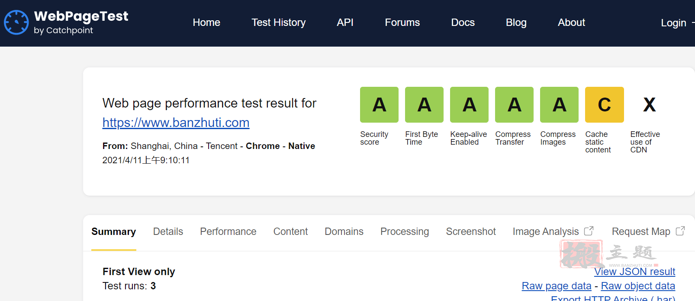Viewport: 695px width, 301px height.
Task: Open the Raw page data link
Action: point(557,286)
